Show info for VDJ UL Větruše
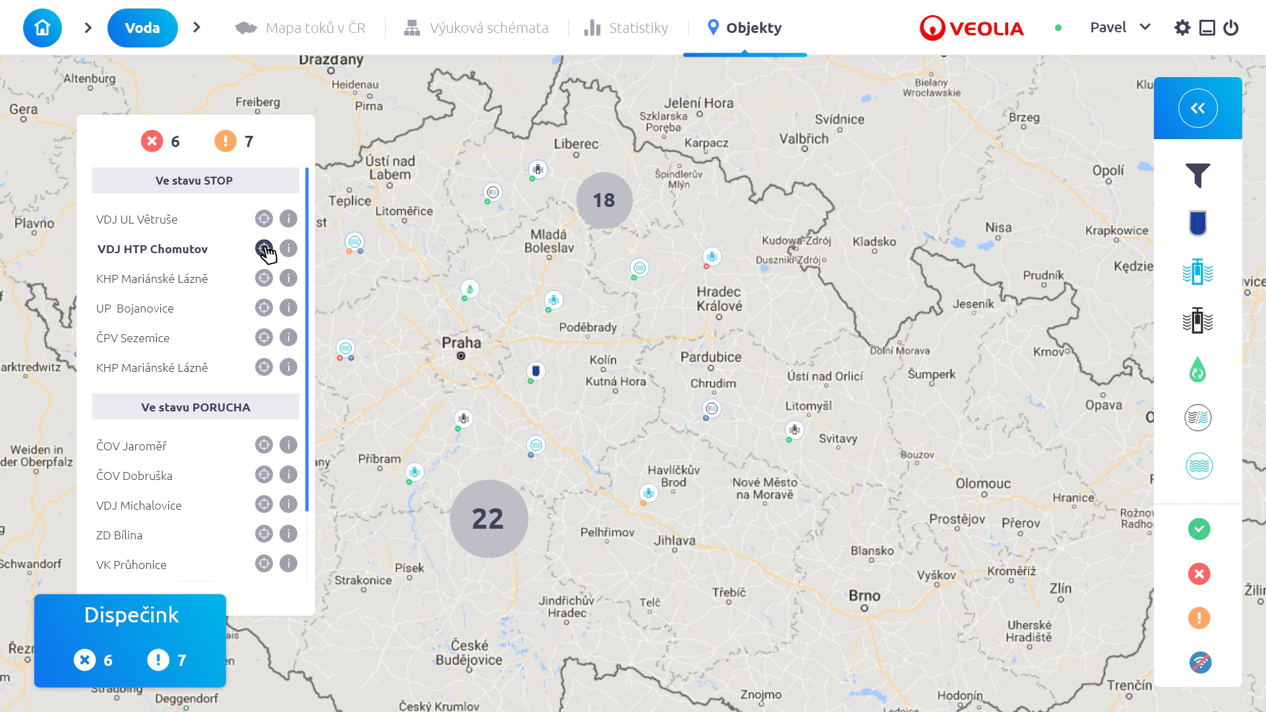Viewport: 1266px width, 712px height. 288,218
